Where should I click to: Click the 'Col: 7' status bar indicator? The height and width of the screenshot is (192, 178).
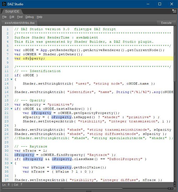[x=18, y=184]
